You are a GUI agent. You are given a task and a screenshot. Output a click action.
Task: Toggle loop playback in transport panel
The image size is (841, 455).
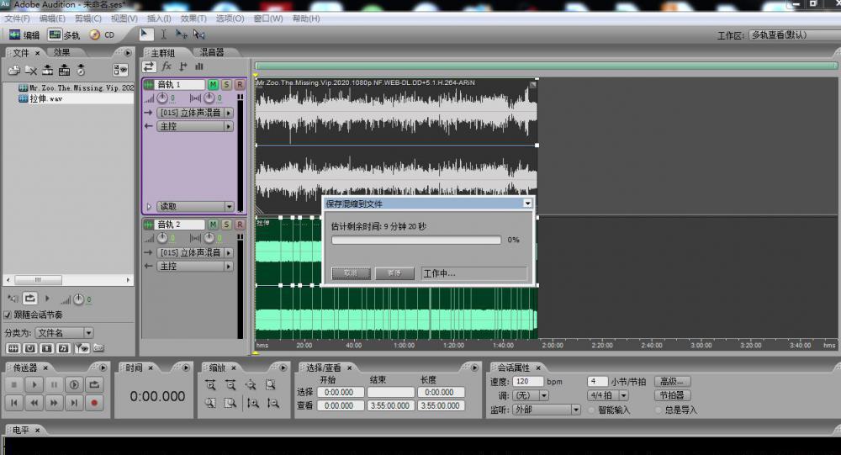point(94,384)
